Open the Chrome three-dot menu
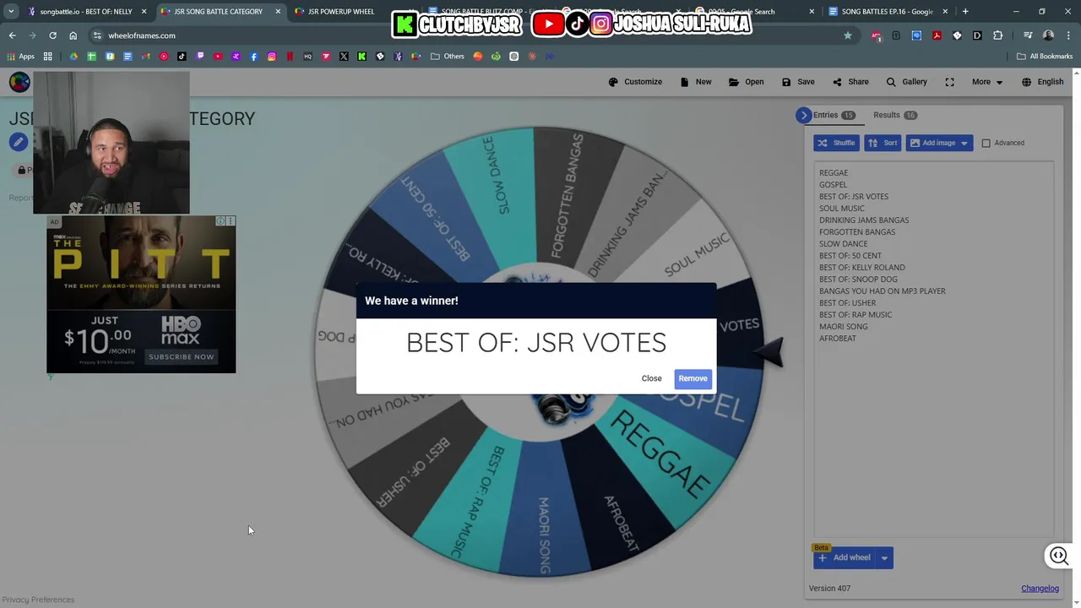 coord(1068,35)
